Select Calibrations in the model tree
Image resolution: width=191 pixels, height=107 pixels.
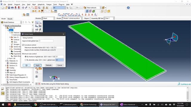[x=13, y=63]
